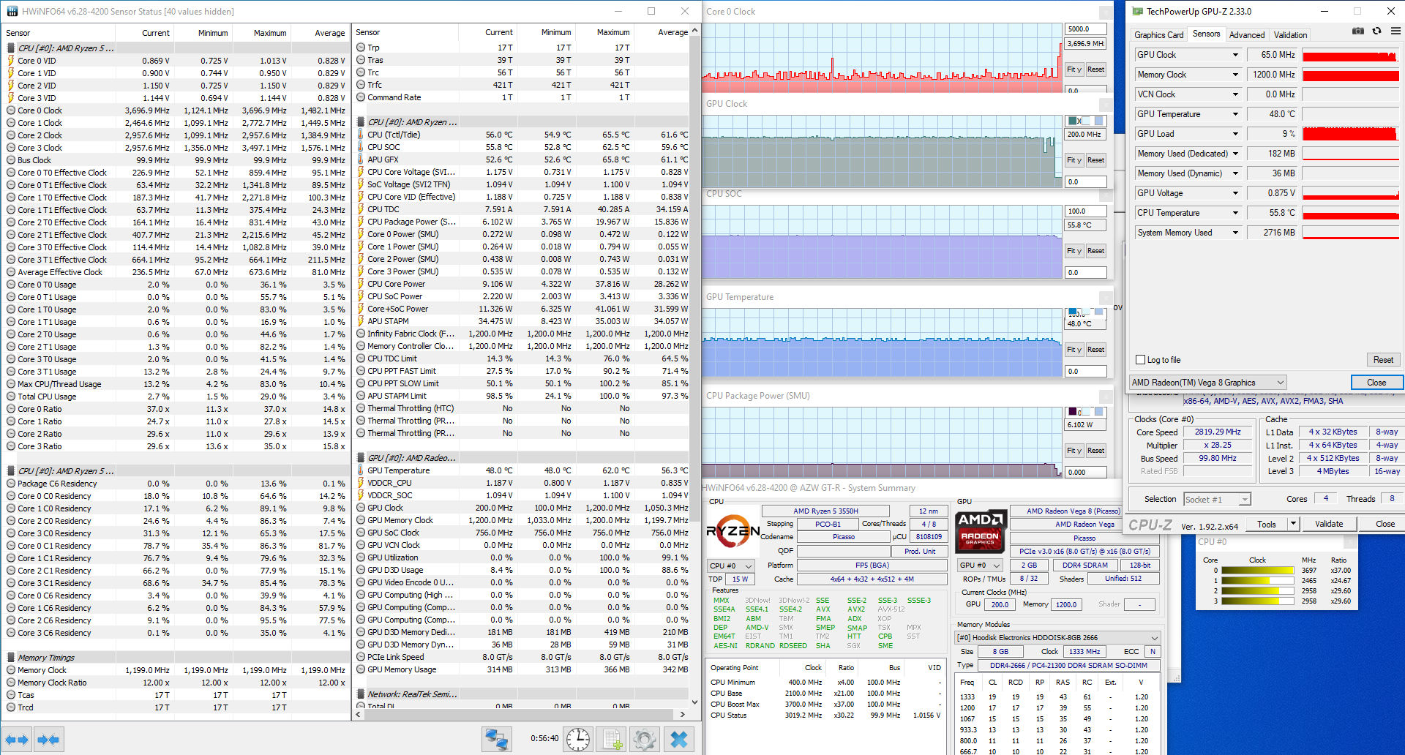Click the GPU-Z title bar app icon
Screen dimensions: 1405x755
1137,11
